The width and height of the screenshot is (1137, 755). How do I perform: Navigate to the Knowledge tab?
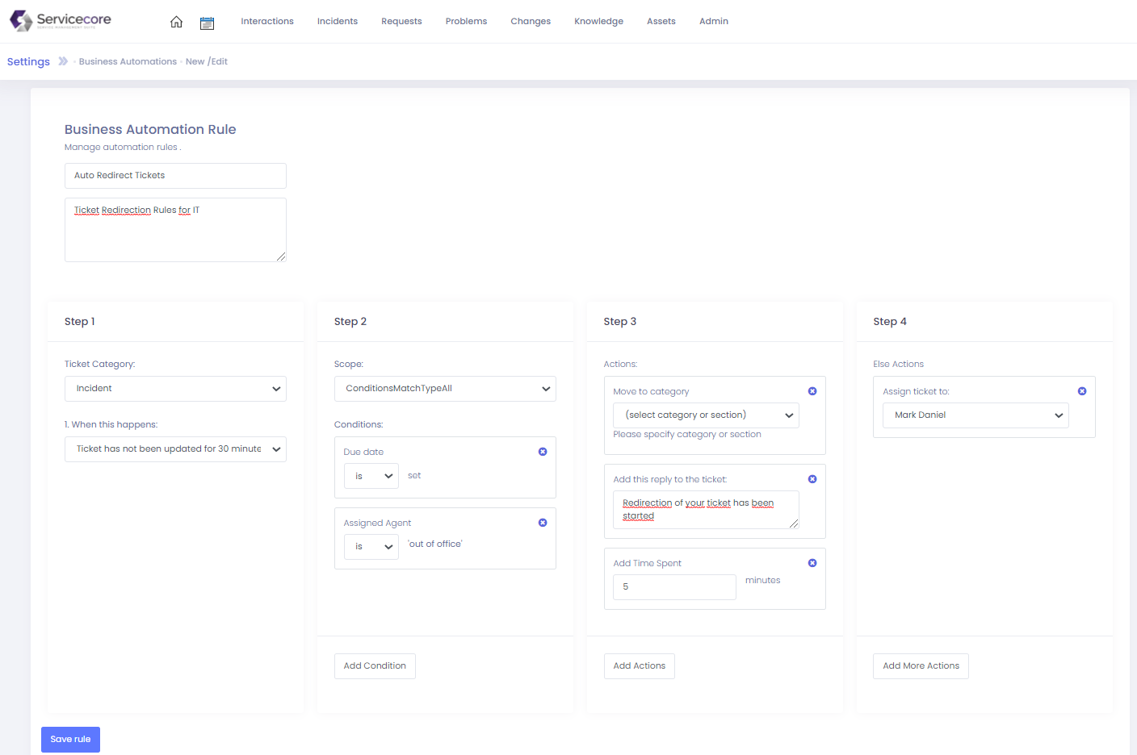click(598, 21)
